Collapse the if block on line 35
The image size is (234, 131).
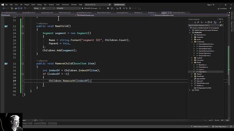coord(23,74)
